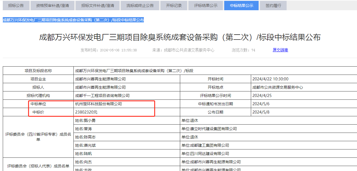357x171 pixels.
Task: Select the date 2024/5/6
Action: point(304,104)
